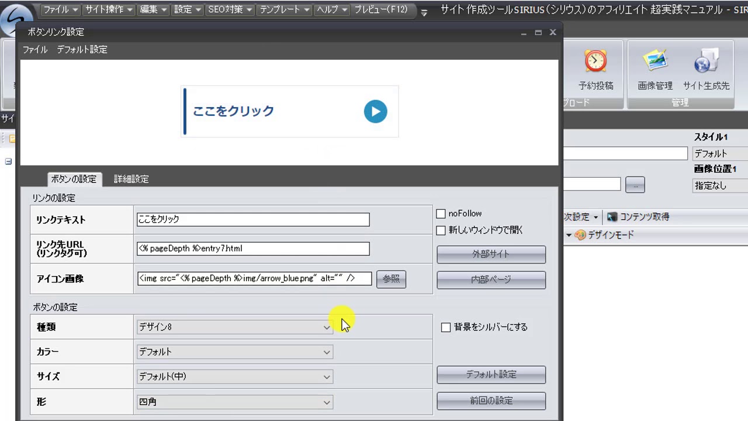Switch to ボタンの設定 tab
This screenshot has height=421, width=748.
74,179
